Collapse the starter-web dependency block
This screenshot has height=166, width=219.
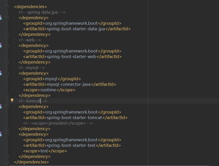(x=7, y=46)
